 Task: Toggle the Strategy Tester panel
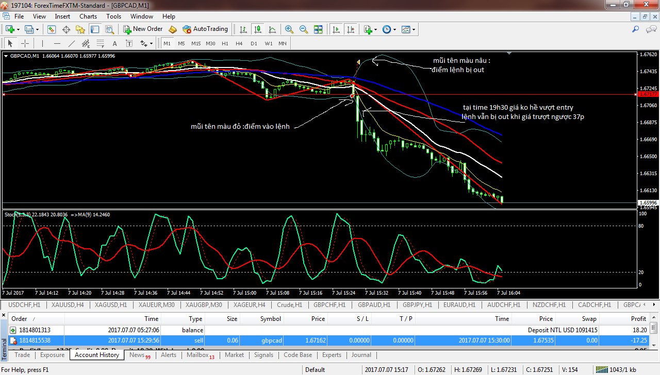(x=110, y=29)
